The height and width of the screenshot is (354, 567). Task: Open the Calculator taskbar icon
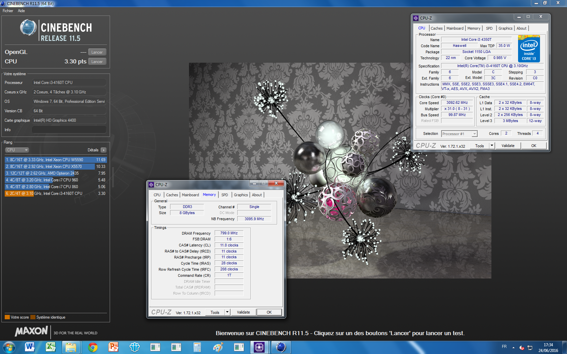[x=197, y=347]
